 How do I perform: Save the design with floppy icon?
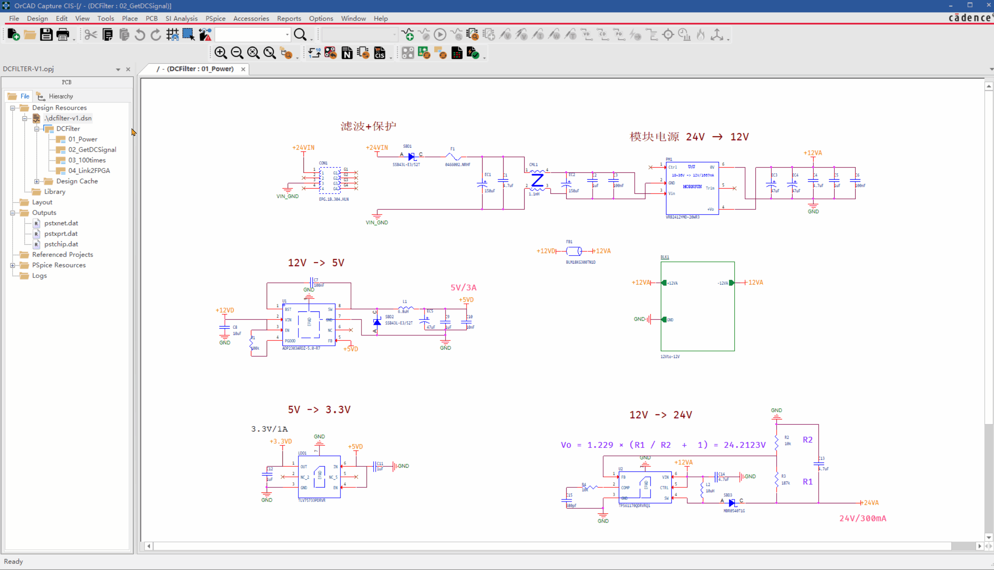coord(46,35)
